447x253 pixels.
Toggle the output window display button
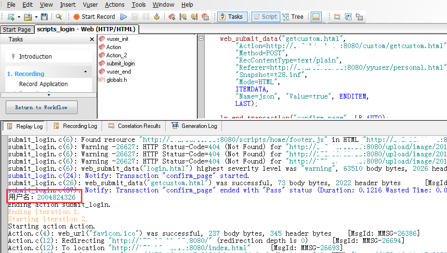pos(316,16)
